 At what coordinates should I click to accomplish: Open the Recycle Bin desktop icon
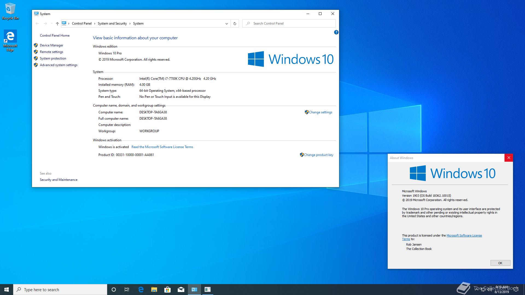10,11
